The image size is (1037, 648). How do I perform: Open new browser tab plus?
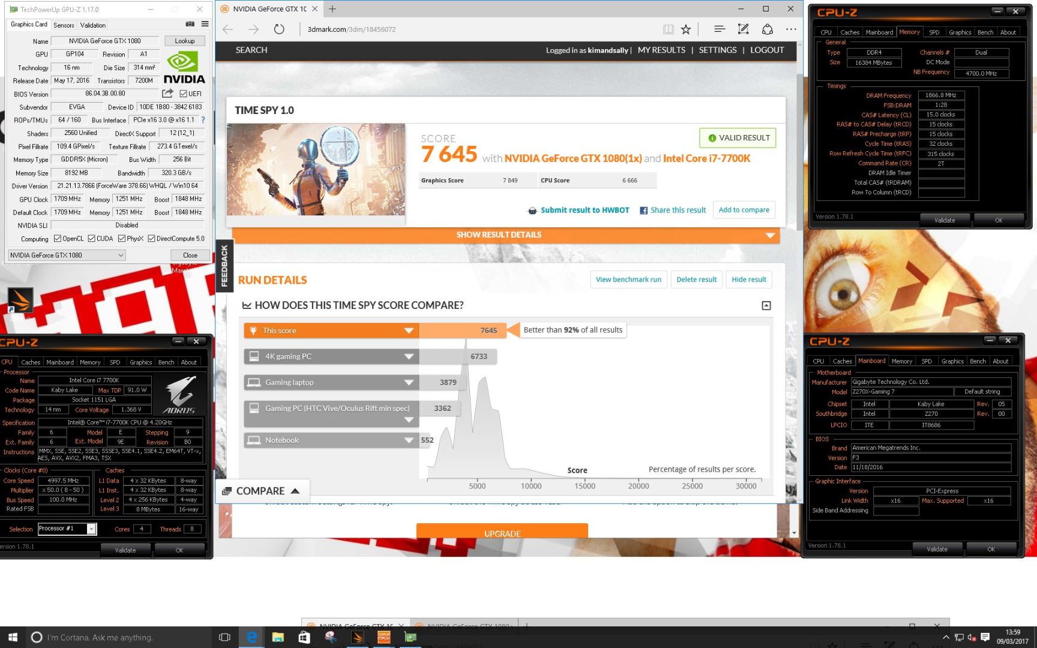coord(332,8)
